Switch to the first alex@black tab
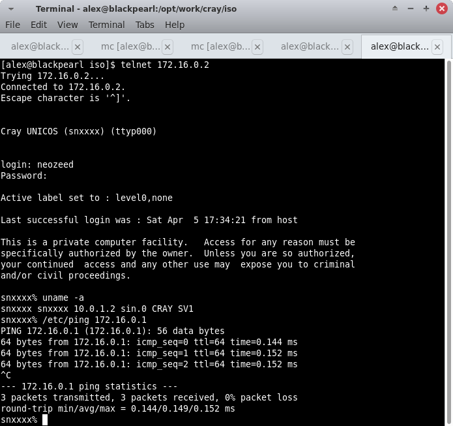The image size is (453, 426). pos(39,47)
